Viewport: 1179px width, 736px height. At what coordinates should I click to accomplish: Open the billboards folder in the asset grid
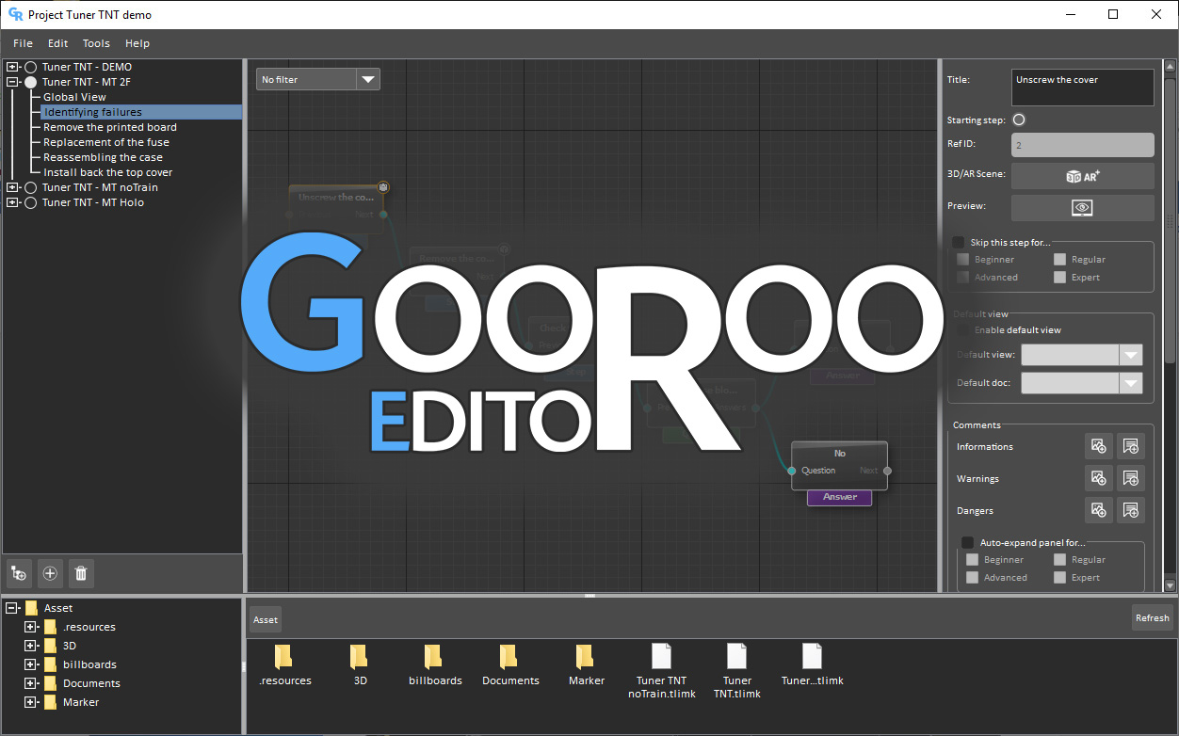coord(435,665)
